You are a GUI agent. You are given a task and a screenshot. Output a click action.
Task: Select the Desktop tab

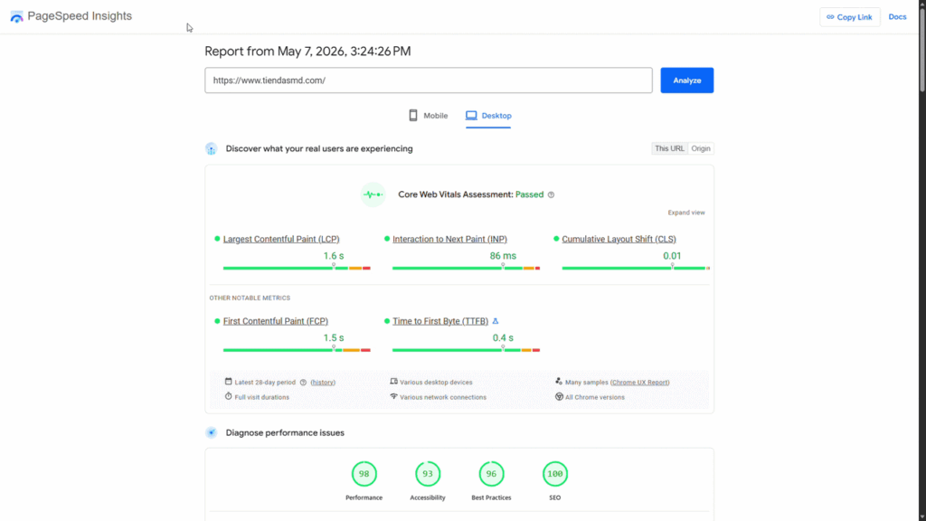click(x=488, y=116)
